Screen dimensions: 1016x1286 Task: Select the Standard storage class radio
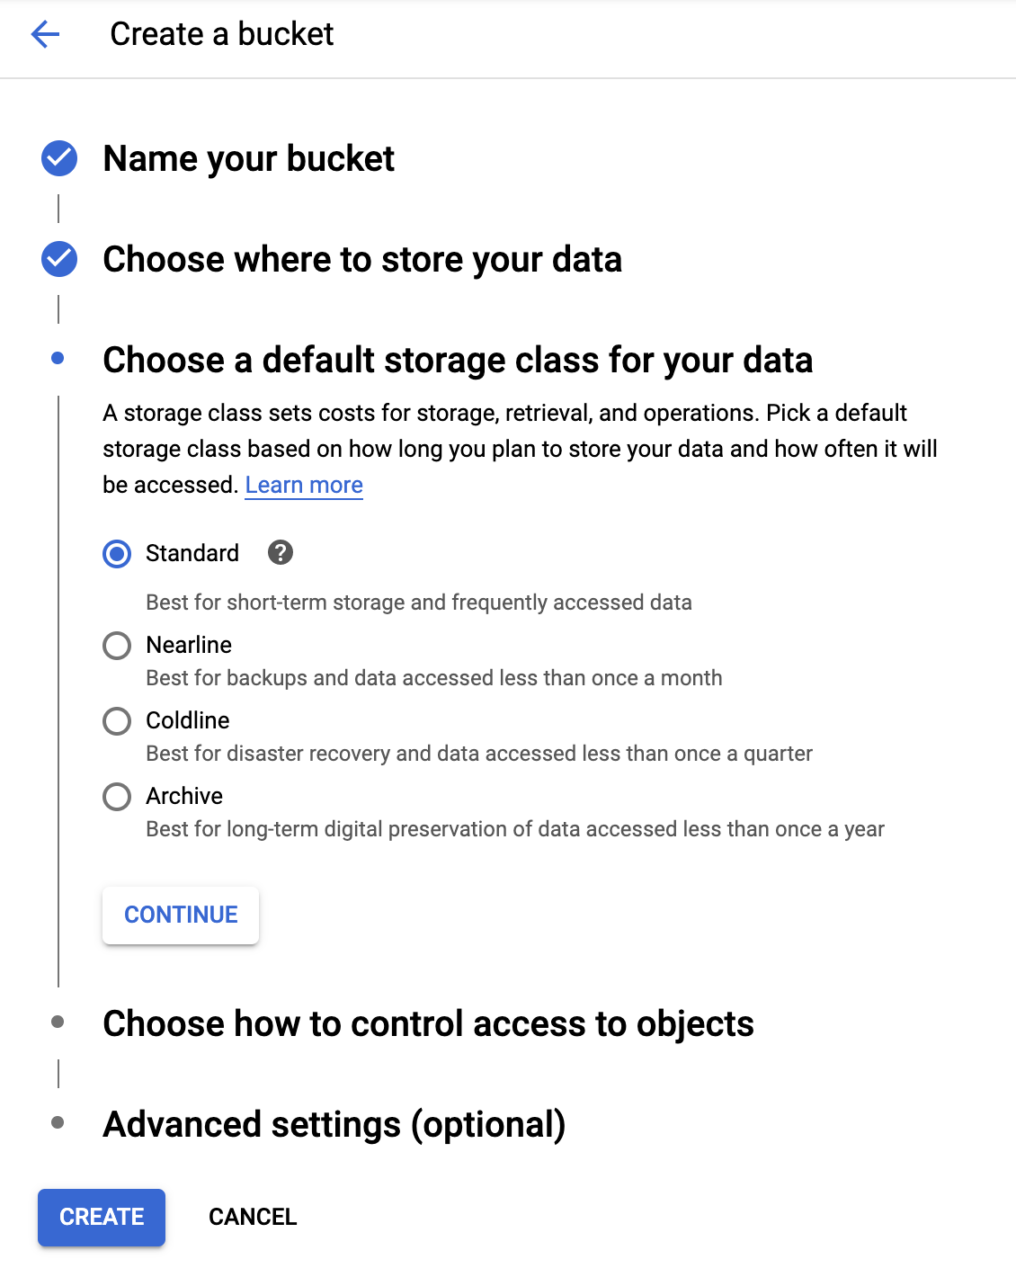[x=117, y=554]
